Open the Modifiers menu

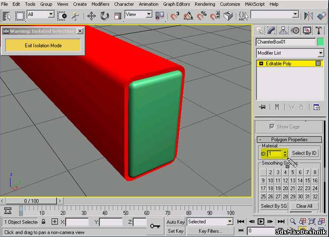coord(100,4)
